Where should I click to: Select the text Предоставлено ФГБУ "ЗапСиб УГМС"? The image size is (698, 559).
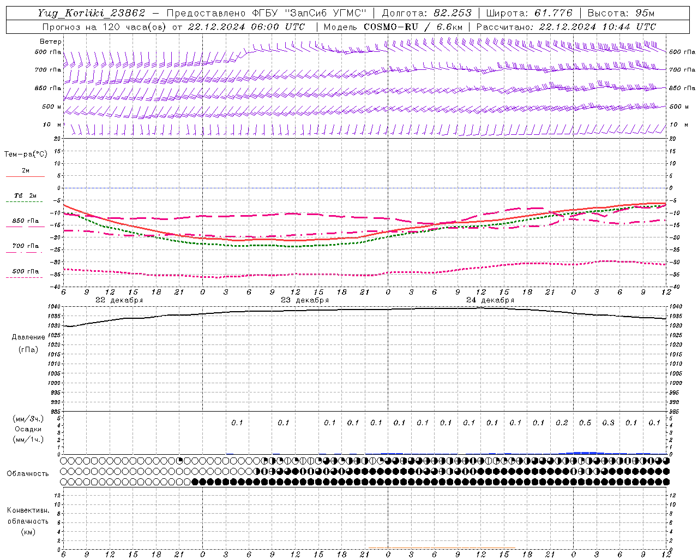pos(266,13)
